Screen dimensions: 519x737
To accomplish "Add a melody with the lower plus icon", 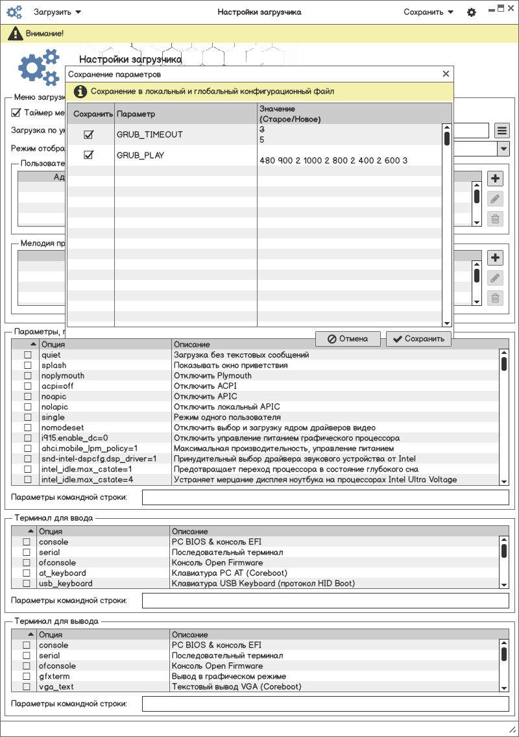I will (x=495, y=258).
